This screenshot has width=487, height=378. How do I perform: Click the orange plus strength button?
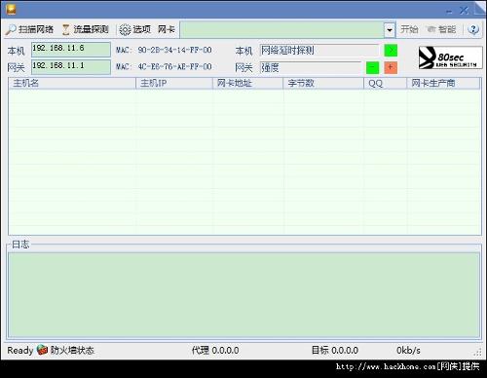tap(391, 67)
